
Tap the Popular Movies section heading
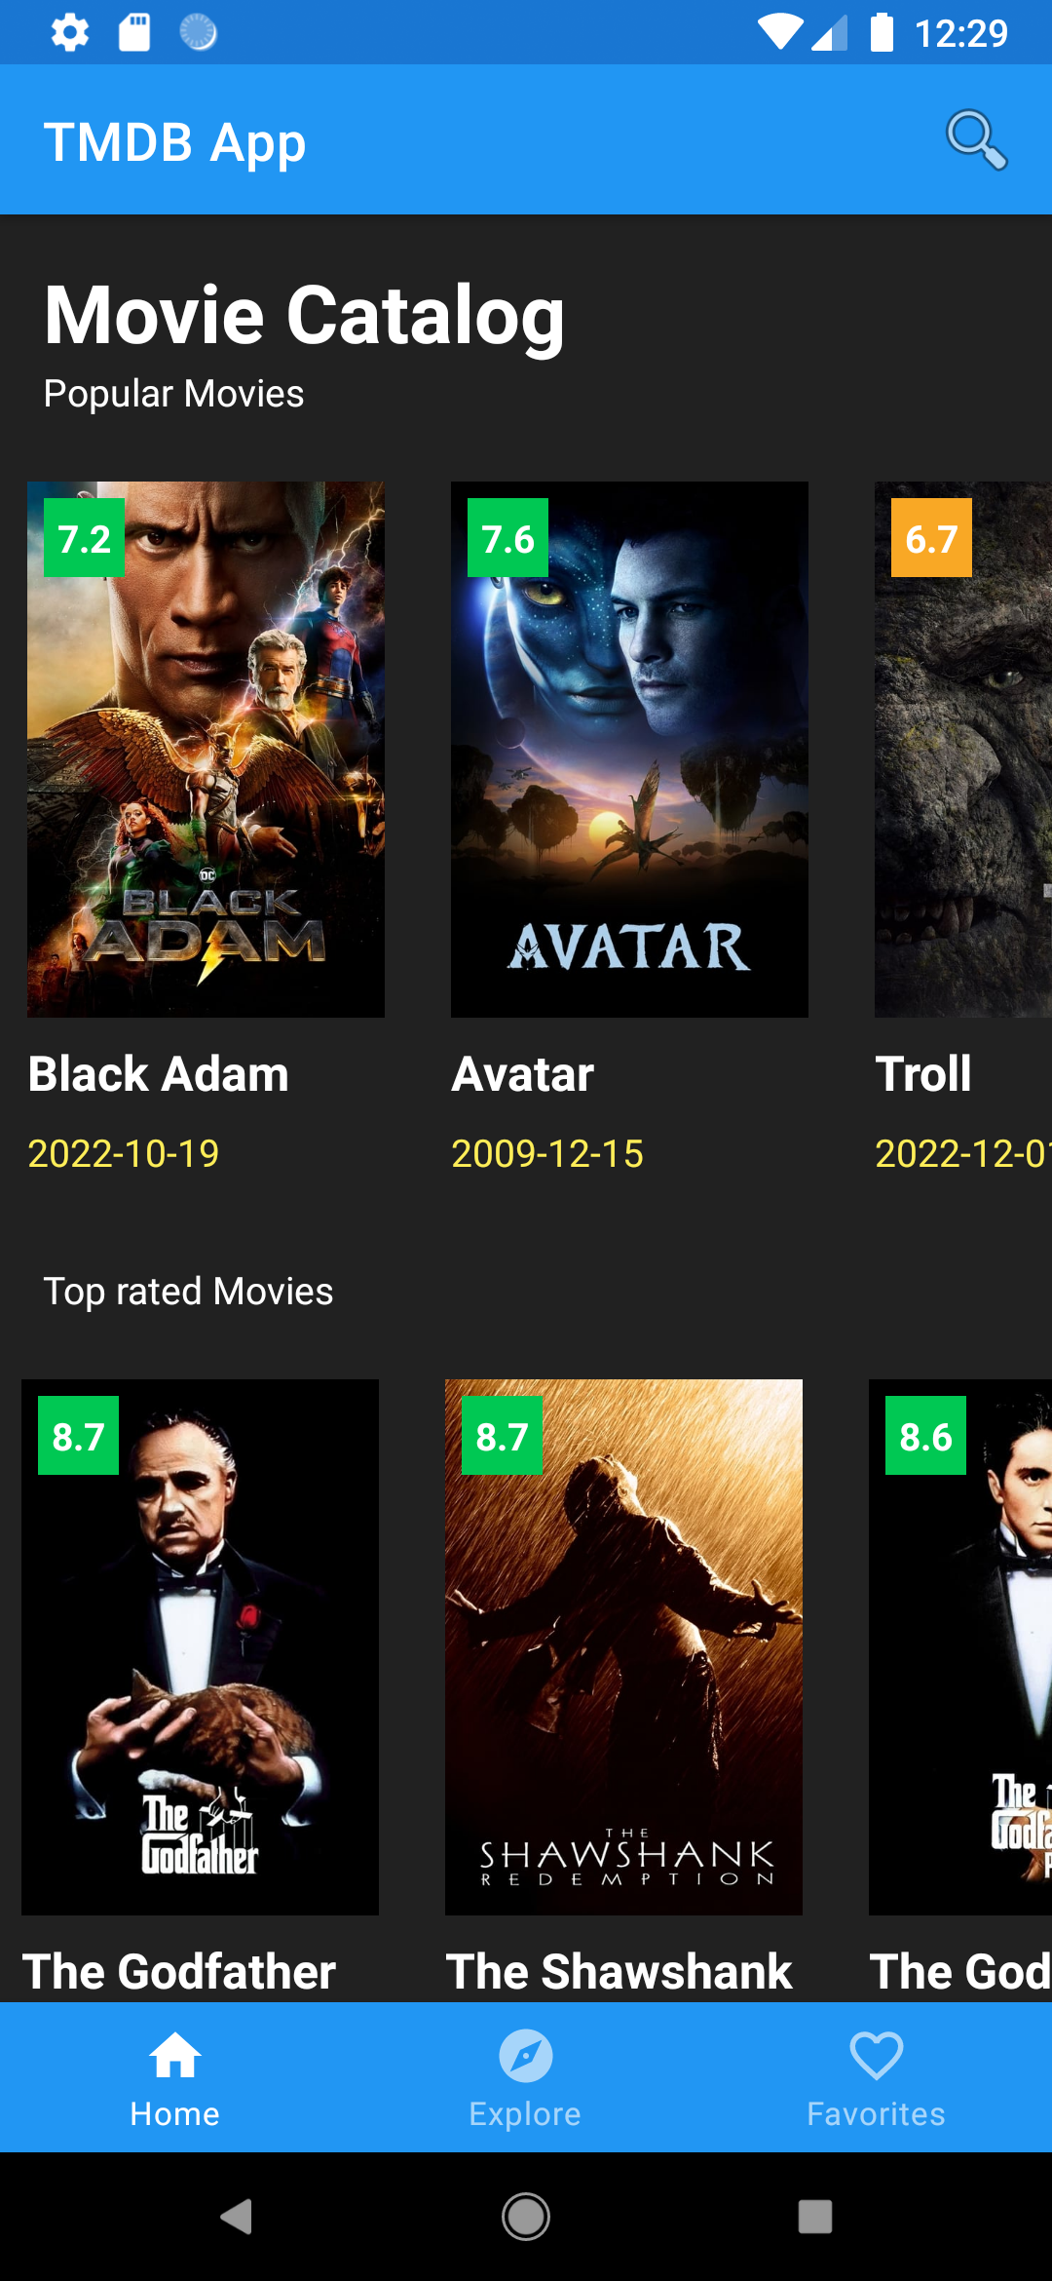[x=172, y=394]
